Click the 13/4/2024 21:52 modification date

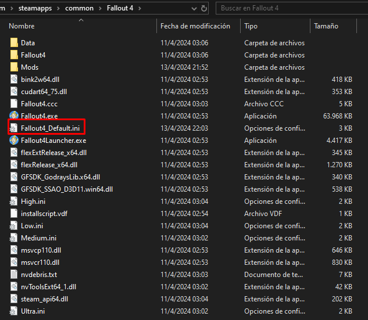(184, 67)
